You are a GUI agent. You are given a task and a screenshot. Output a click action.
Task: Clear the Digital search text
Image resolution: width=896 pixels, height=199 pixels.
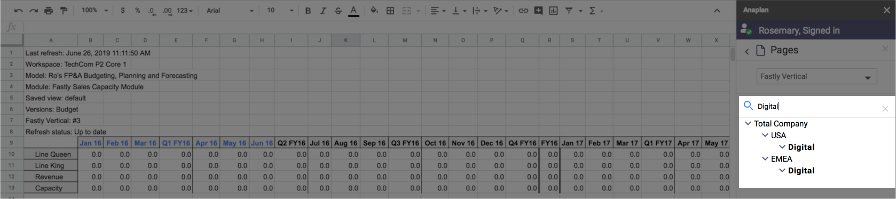885,109
